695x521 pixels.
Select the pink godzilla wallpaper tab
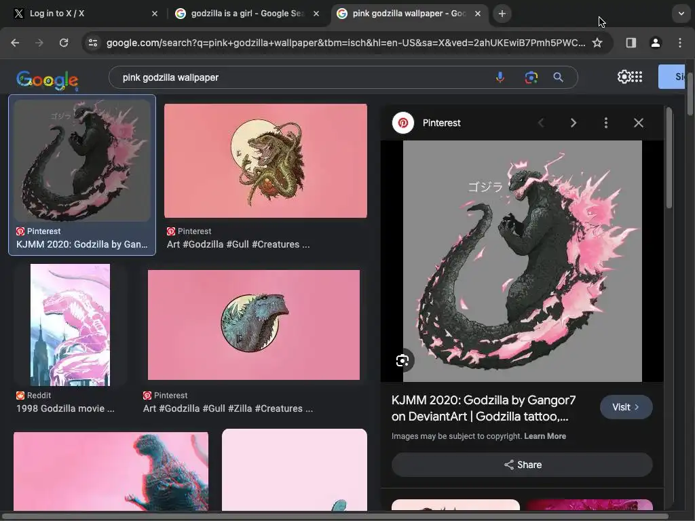409,14
